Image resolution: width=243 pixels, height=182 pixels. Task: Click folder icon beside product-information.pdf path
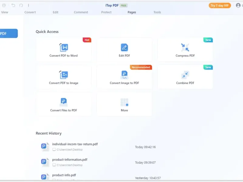(x=54, y=165)
